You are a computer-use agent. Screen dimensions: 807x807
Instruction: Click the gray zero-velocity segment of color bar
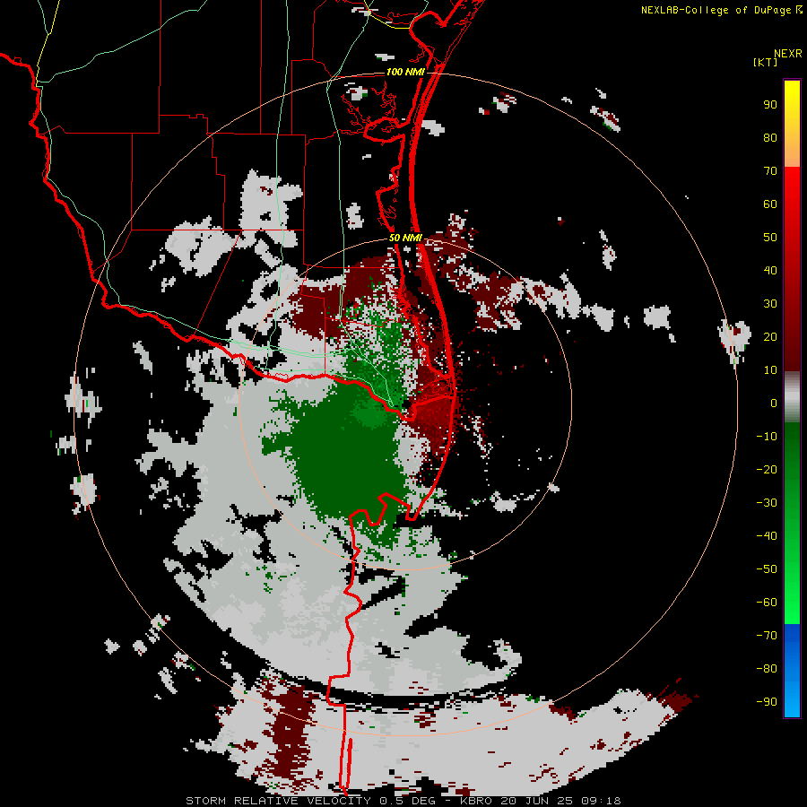[x=792, y=397]
